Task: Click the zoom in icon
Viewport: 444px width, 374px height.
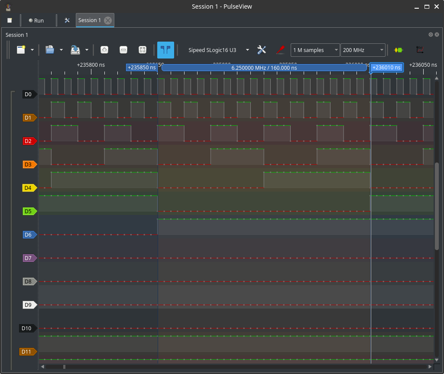Action: coord(104,50)
